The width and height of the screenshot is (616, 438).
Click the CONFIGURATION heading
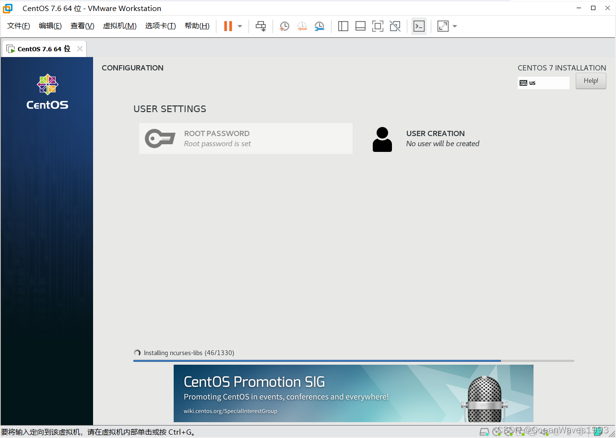(x=132, y=68)
